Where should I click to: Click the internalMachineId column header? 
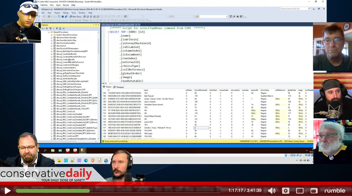click(x=201, y=90)
